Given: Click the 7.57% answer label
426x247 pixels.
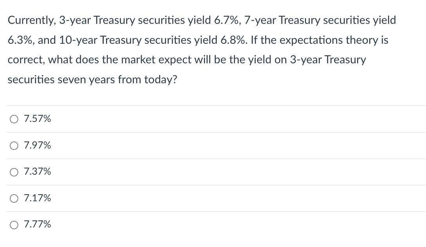Looking at the screenshot, I should (37, 119).
